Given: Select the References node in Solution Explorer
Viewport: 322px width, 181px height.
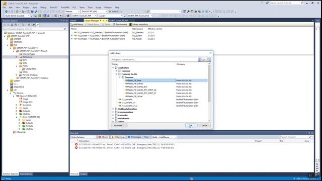Looking at the screenshot, I should tap(27, 57).
